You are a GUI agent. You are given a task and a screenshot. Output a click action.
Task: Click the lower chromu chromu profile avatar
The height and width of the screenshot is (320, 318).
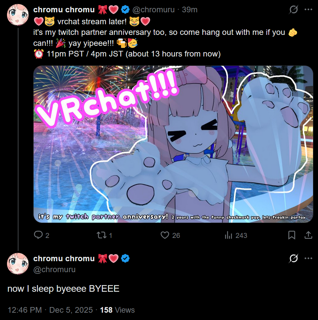pos(18,264)
